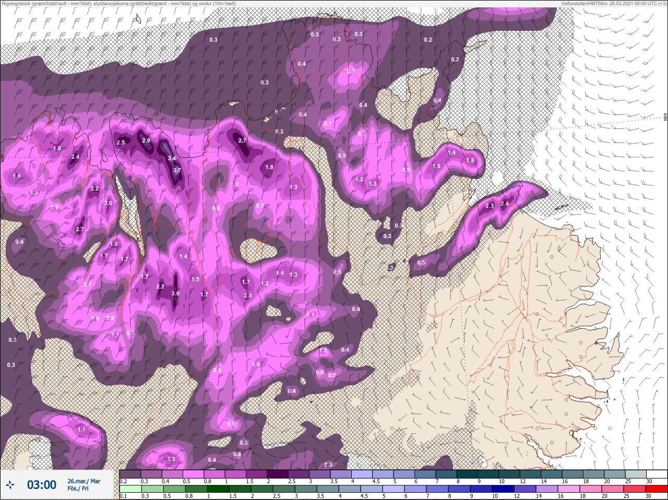Pick the 2 swatch in the purple legend
This screenshot has height=500, width=668.
[278, 474]
